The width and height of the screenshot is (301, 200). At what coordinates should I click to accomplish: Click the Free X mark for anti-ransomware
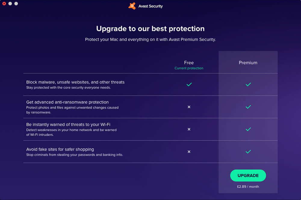click(x=189, y=107)
